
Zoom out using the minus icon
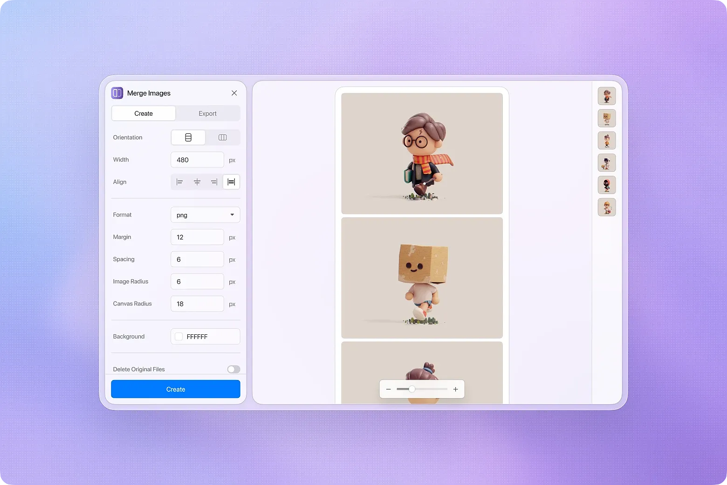coord(388,389)
